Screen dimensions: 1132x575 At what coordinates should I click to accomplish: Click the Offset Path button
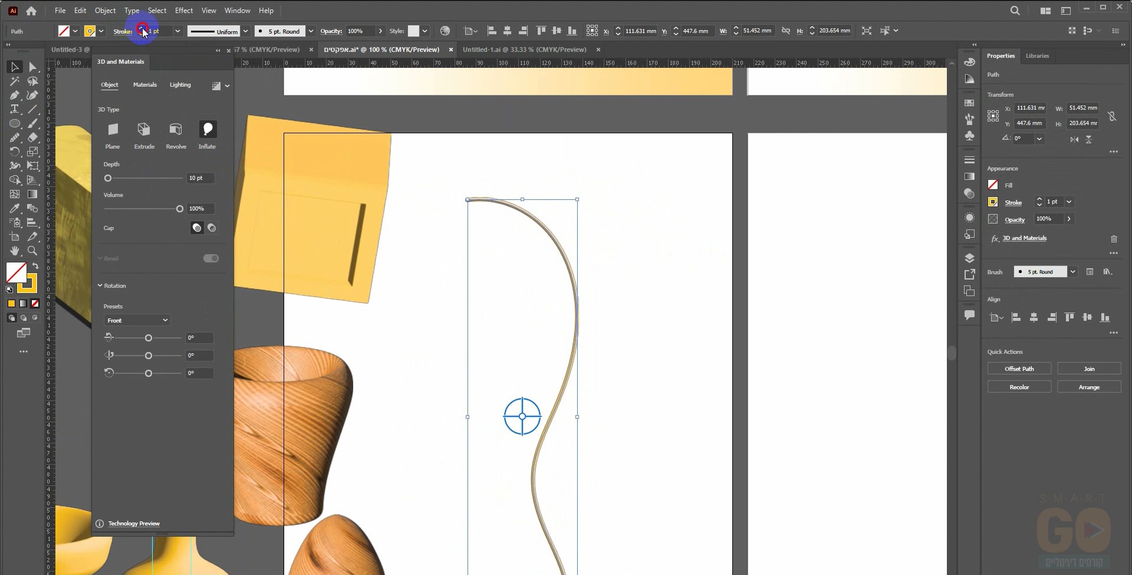1019,369
